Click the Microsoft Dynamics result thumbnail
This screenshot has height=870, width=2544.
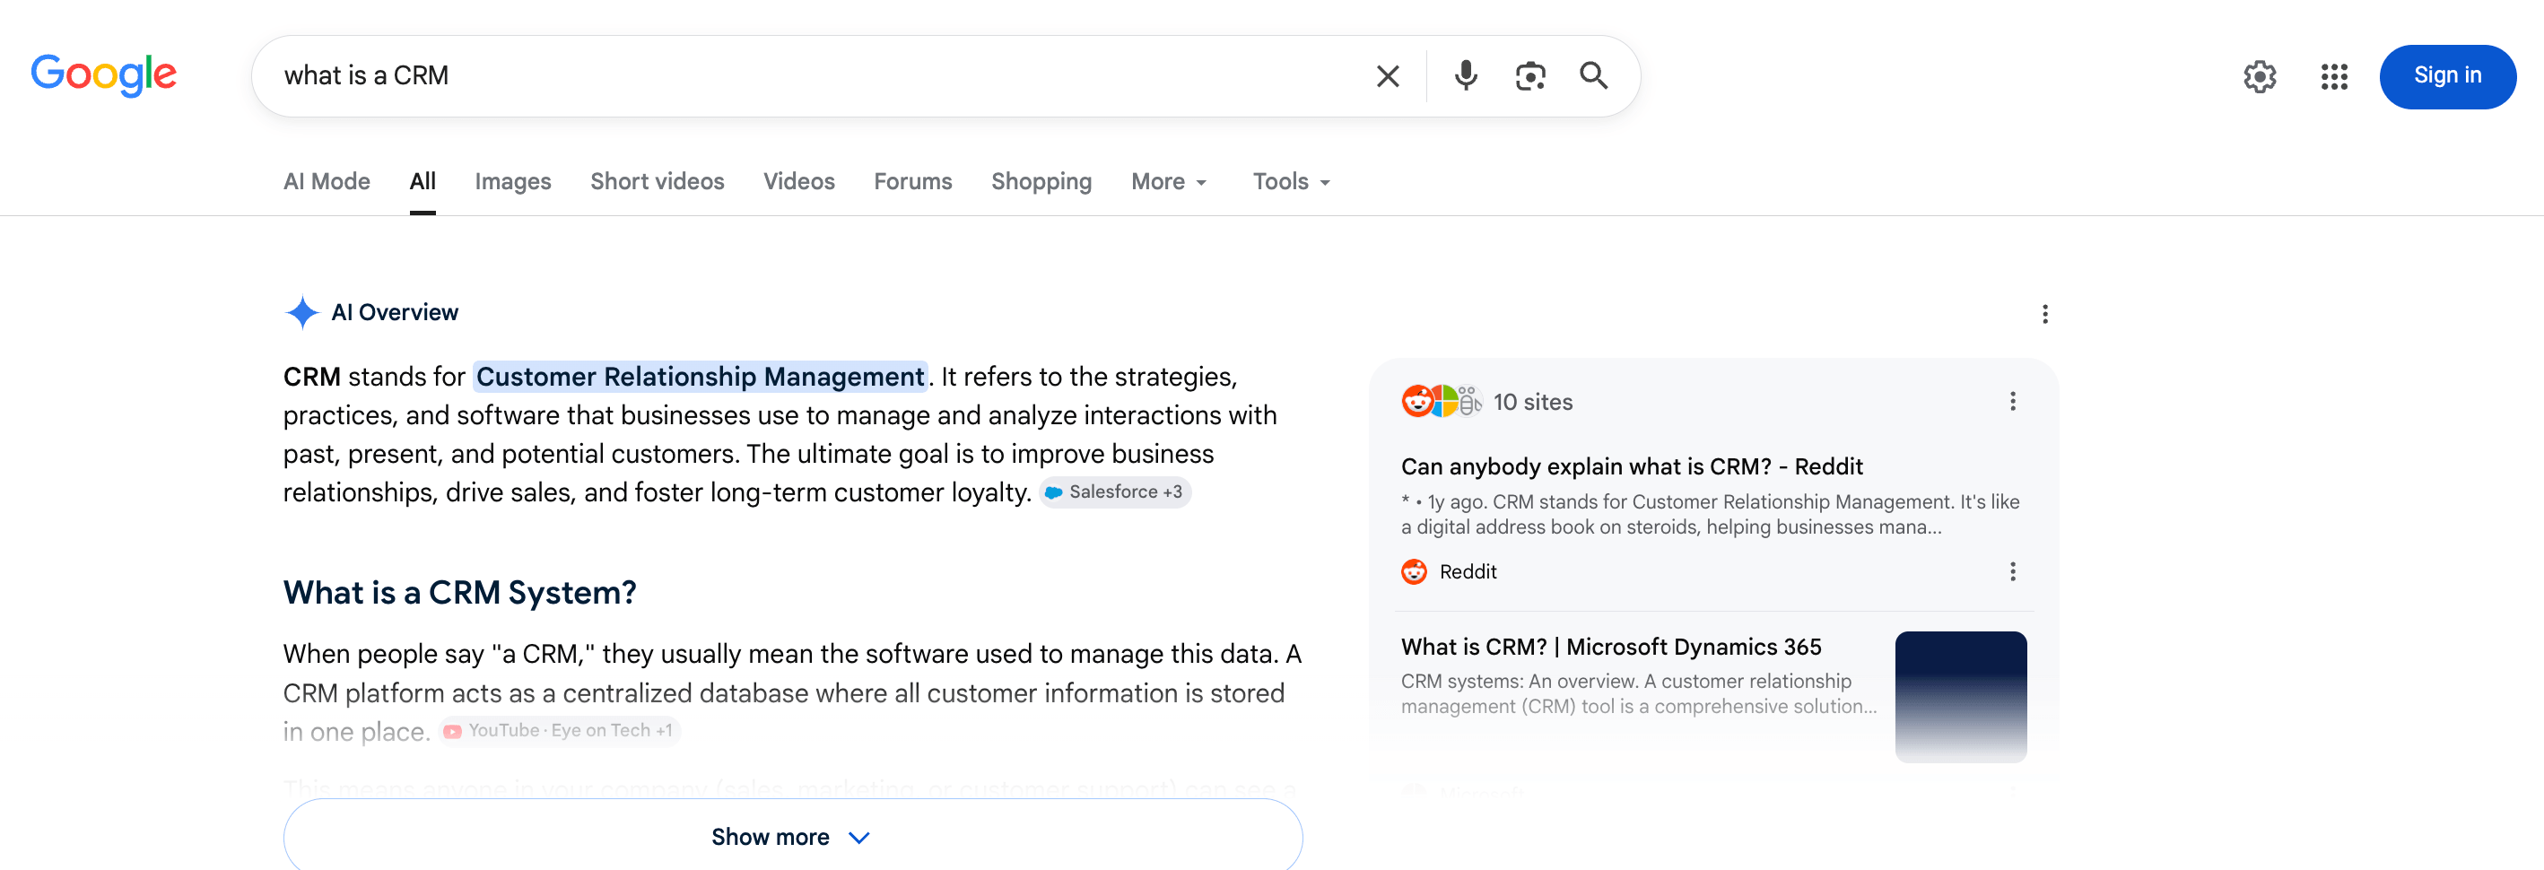1960,696
